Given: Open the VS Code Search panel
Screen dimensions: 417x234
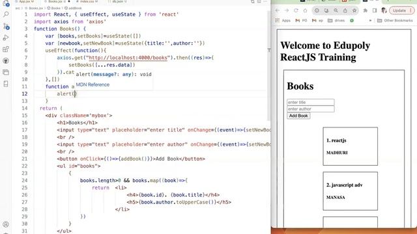Looking at the screenshot, I should 6,14.
